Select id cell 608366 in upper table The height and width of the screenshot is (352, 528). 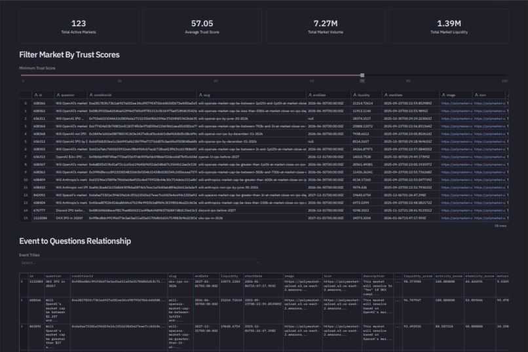coord(43,103)
